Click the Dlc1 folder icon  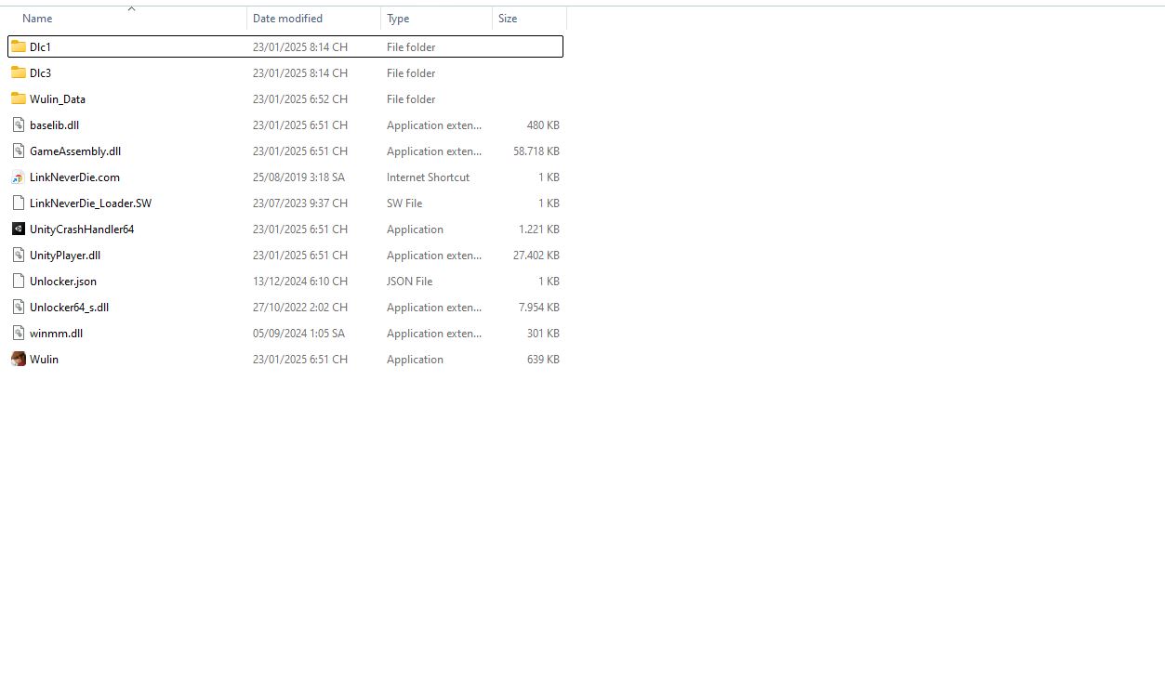tap(19, 46)
